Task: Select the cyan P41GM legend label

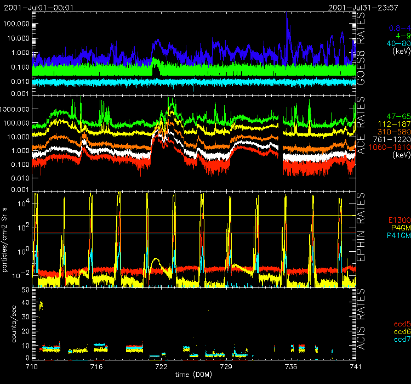Action: (x=393, y=235)
